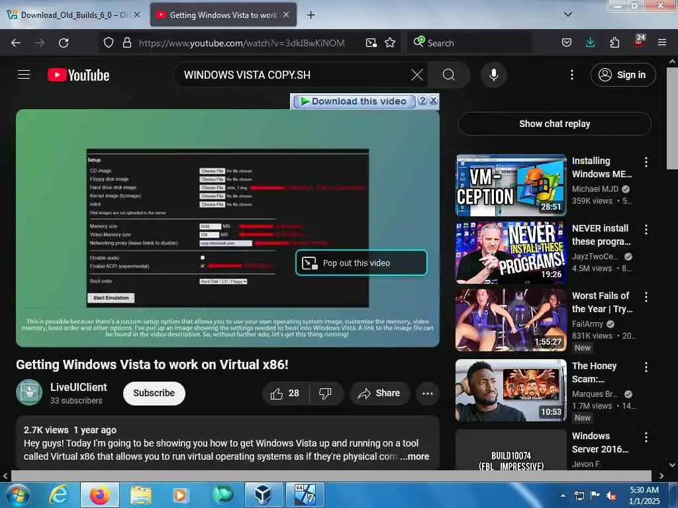The image size is (678, 508).
Task: Expand the description with ...more
Action: coord(415,456)
